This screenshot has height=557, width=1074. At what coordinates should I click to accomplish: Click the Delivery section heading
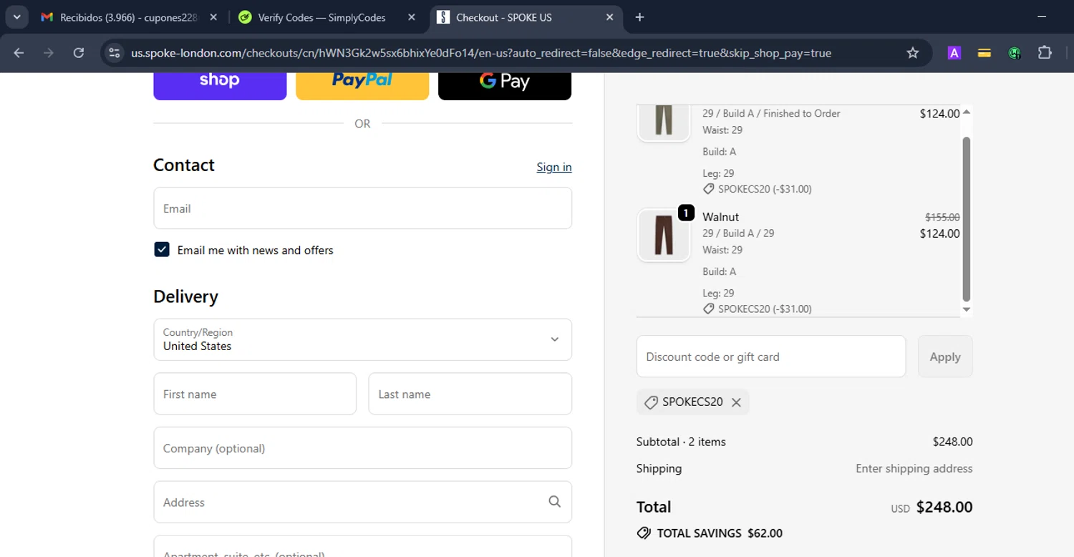(x=185, y=296)
